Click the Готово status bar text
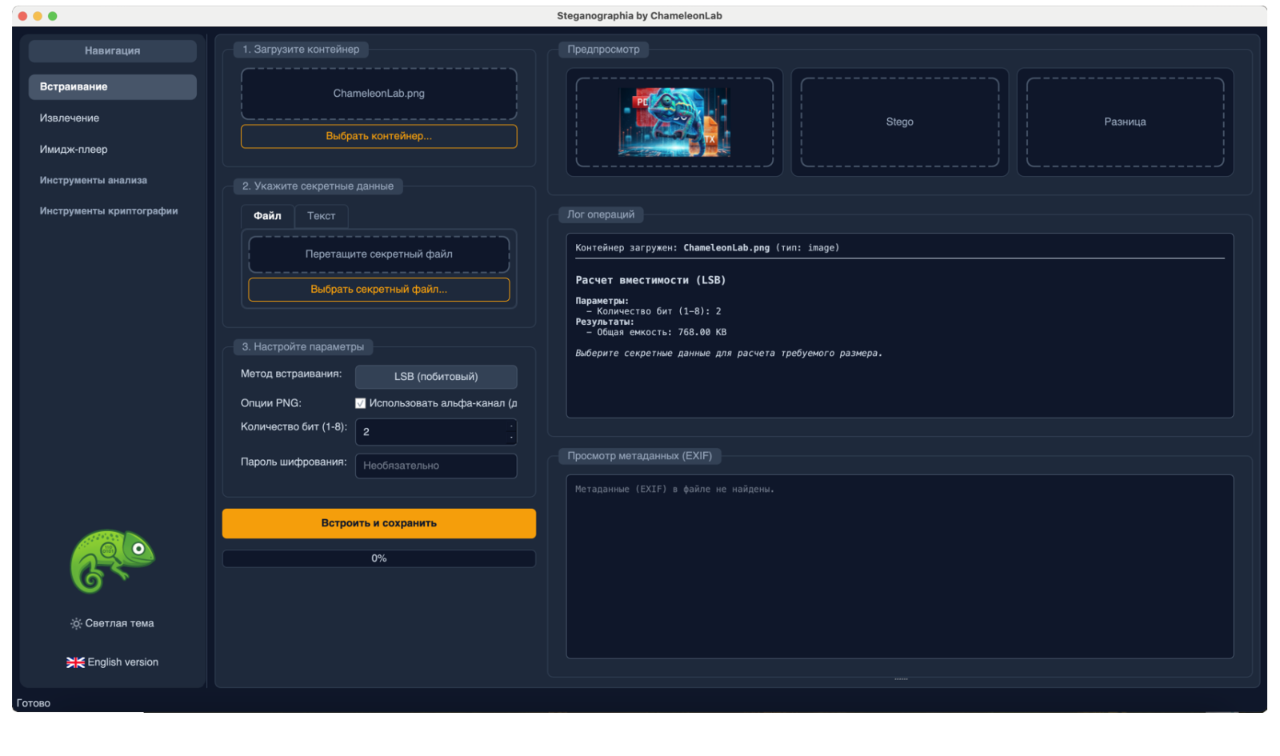The width and height of the screenshot is (1280, 756). click(34, 703)
